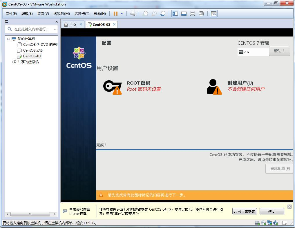Click the 帮助 button in install bar

coord(272,211)
